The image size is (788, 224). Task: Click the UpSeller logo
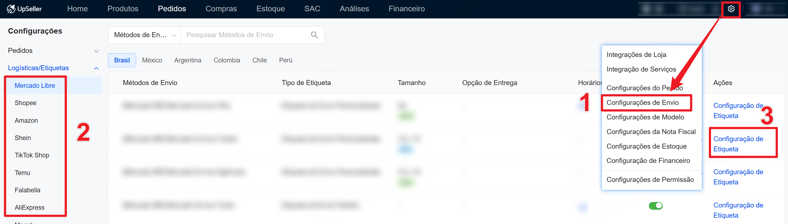[25, 9]
